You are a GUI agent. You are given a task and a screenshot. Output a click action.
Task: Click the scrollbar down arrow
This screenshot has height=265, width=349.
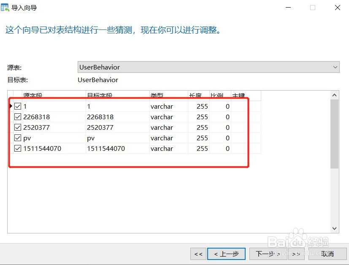(334, 228)
